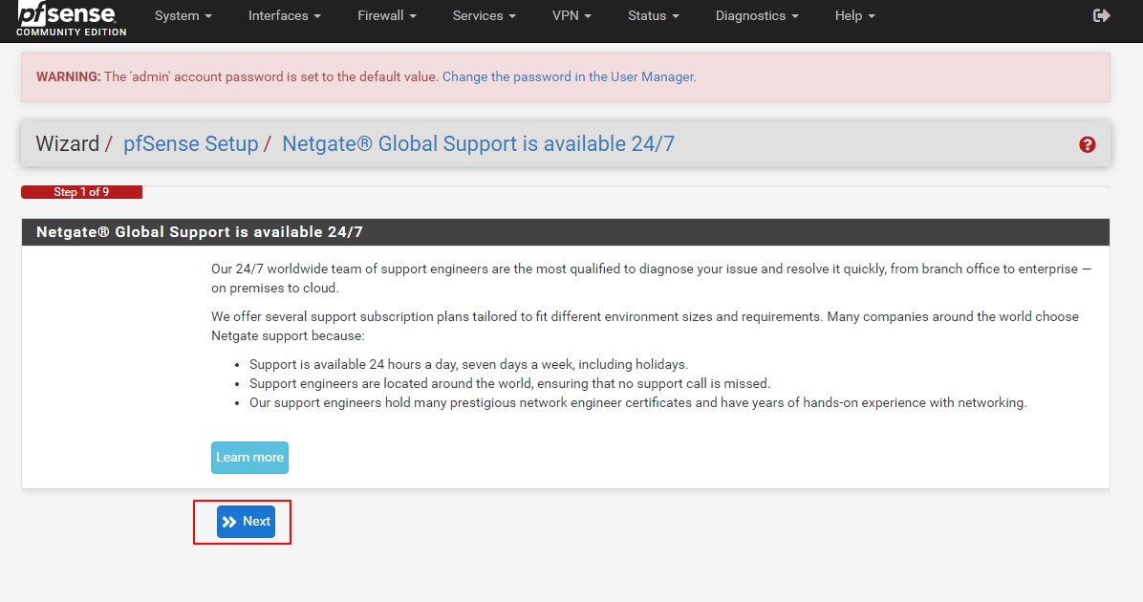Expand the VPN dropdown menu
This screenshot has width=1143, height=602.
tap(571, 15)
